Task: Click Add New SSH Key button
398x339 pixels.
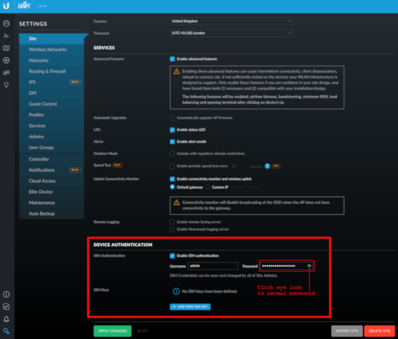Action: coord(190,307)
